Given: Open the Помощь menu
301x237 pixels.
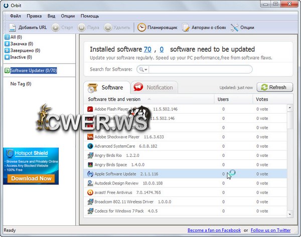Looking at the screenshot, I should click(89, 16).
